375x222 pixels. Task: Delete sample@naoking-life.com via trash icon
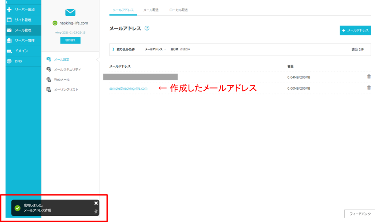369,87
